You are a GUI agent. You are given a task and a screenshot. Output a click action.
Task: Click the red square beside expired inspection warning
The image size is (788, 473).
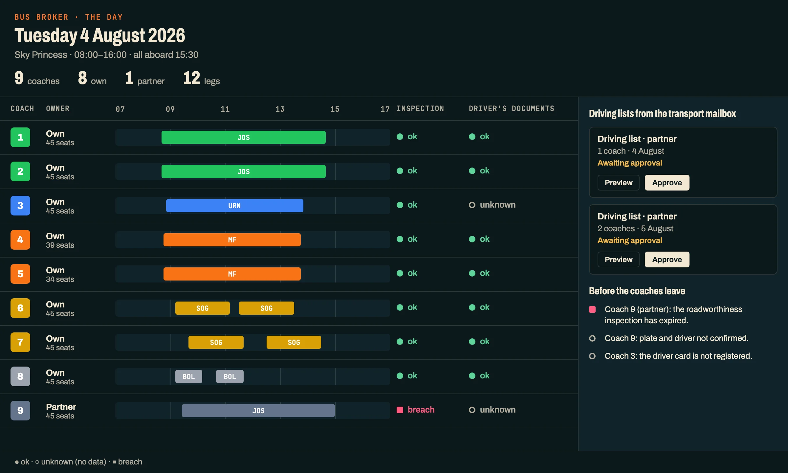[x=592, y=309]
